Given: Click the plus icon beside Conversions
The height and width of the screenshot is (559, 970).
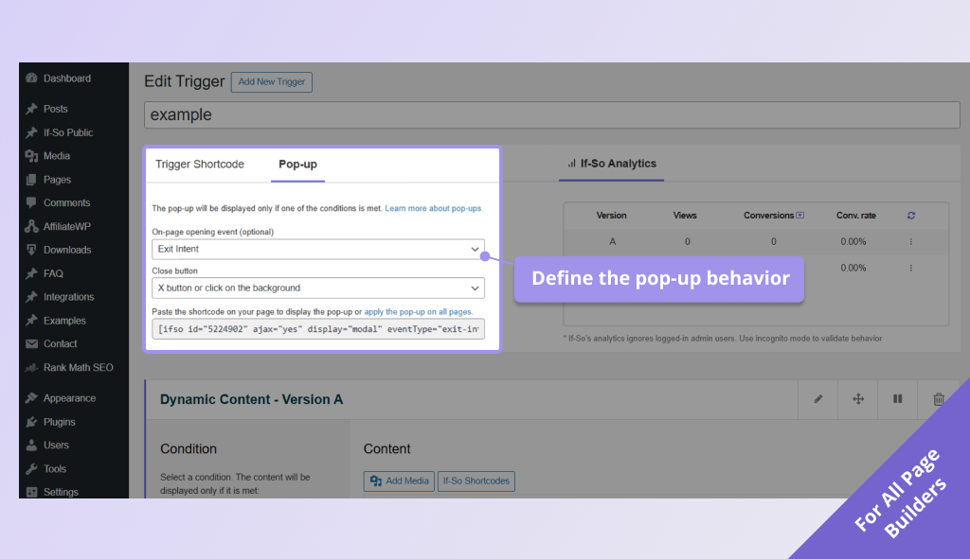Looking at the screenshot, I should [x=802, y=215].
